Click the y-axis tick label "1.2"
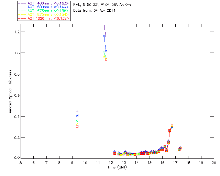 coord(17,32)
